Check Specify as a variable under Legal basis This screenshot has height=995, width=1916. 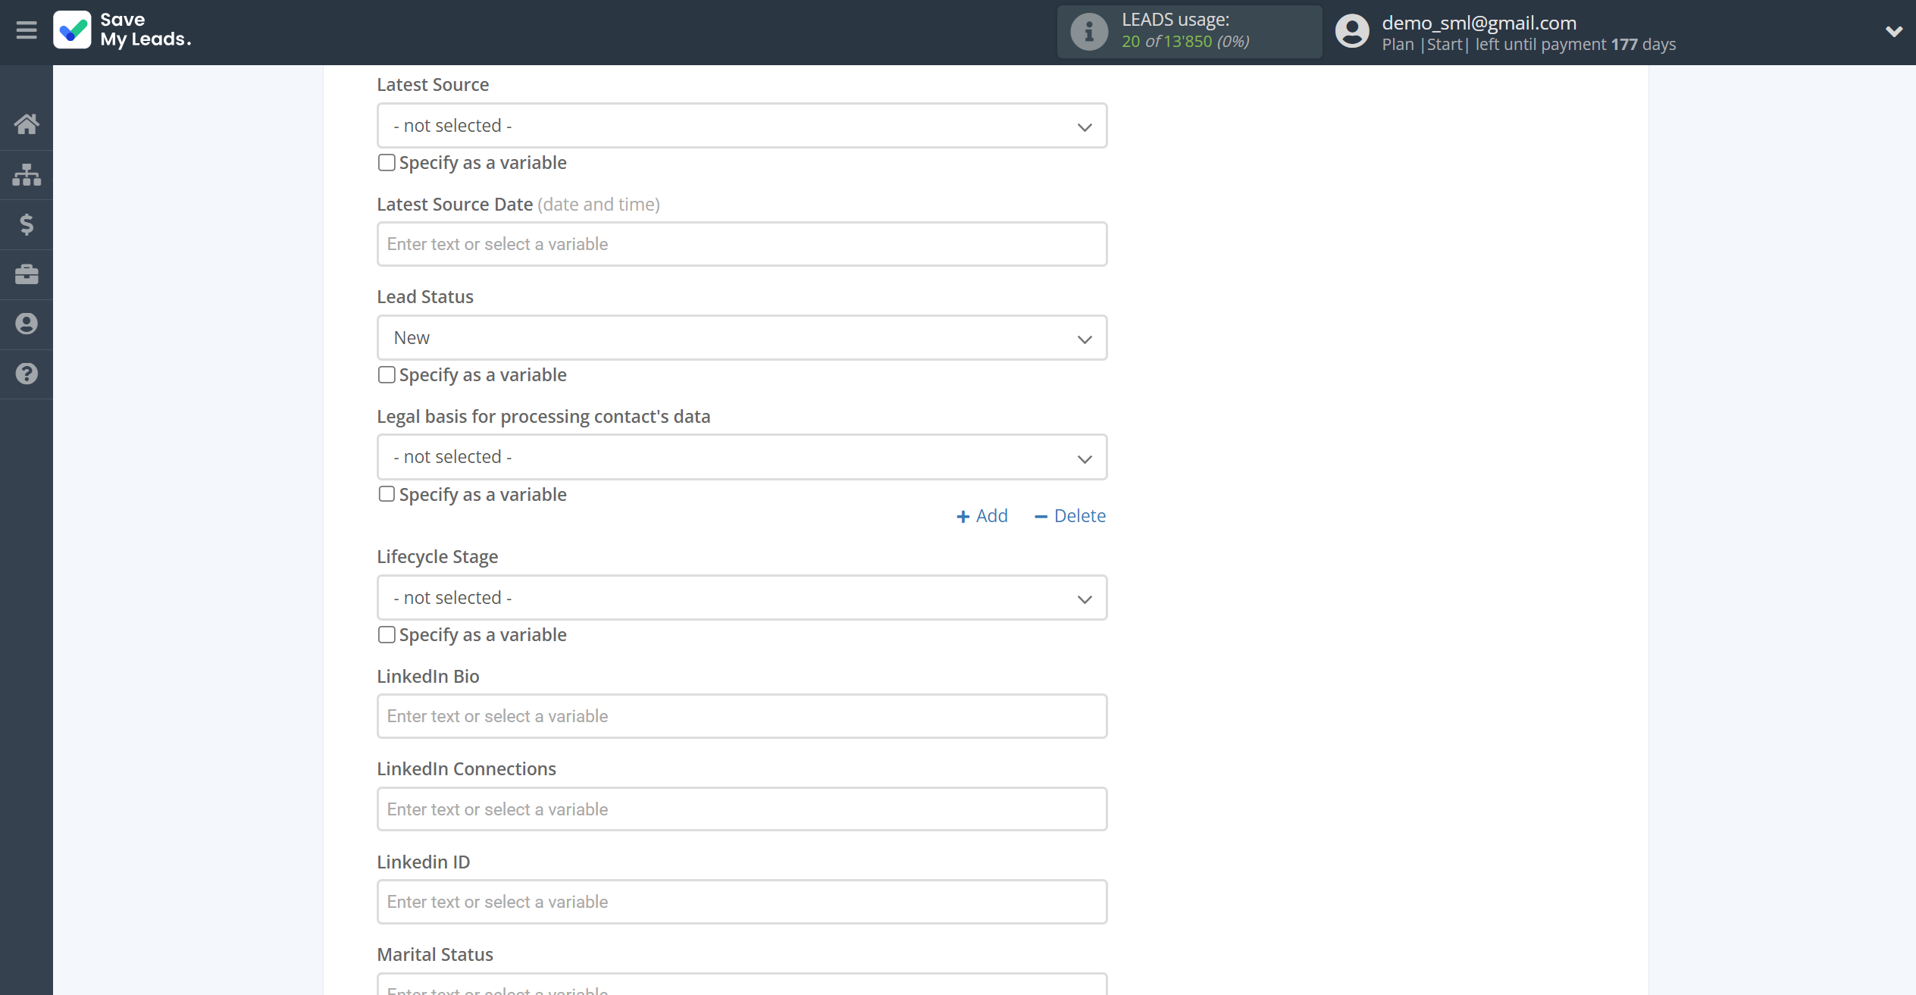tap(387, 494)
